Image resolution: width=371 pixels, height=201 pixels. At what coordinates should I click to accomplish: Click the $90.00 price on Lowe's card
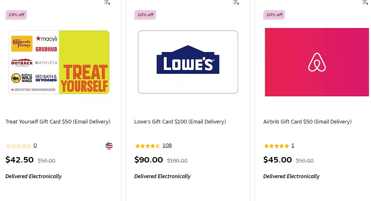[x=149, y=160]
